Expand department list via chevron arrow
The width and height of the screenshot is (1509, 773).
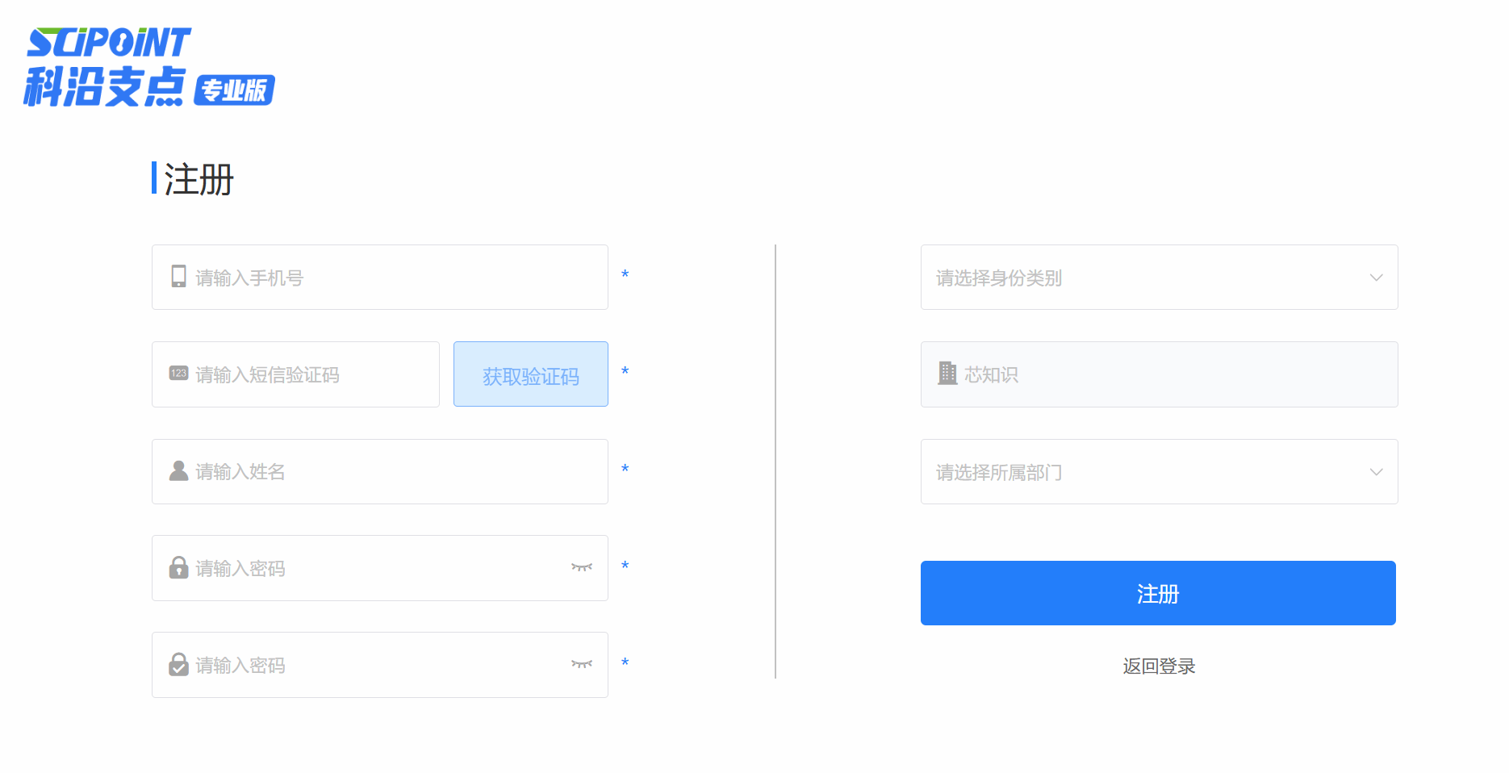(x=1376, y=472)
